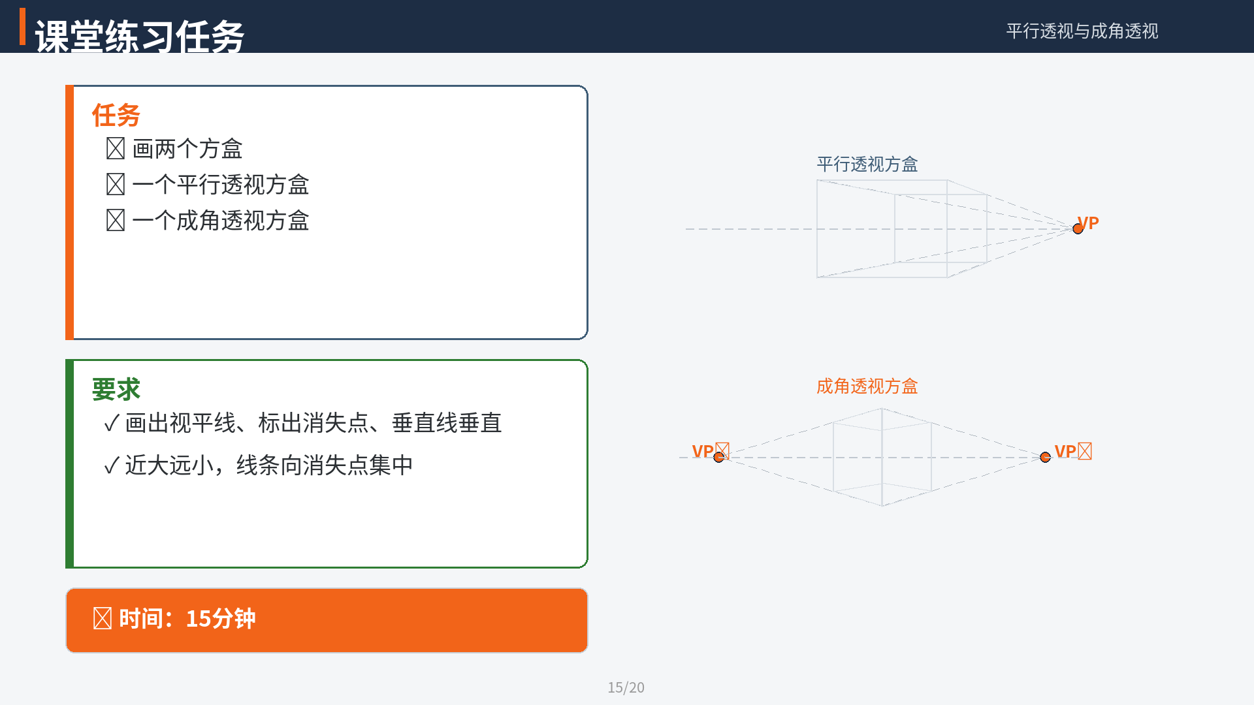This screenshot has height=705, width=1254.
Task: Click checkmark before 画出视平线
Action: 112,423
